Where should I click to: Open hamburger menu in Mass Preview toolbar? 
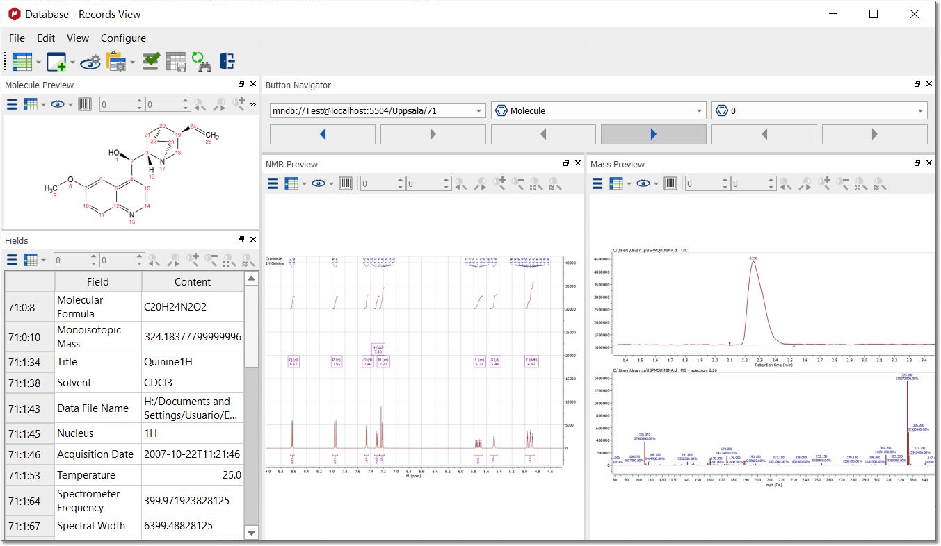[597, 183]
